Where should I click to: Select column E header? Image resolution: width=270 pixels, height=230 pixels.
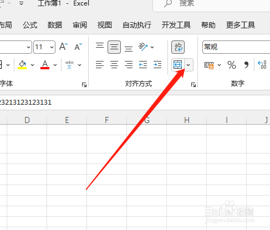[67, 120]
